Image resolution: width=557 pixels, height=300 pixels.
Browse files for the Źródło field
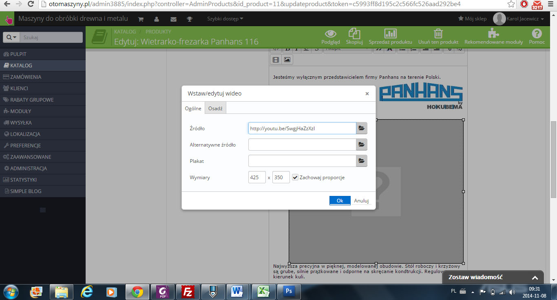pos(361,128)
